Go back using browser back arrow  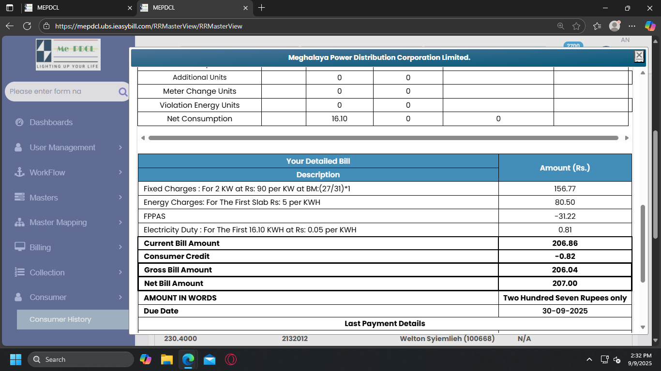coord(10,26)
